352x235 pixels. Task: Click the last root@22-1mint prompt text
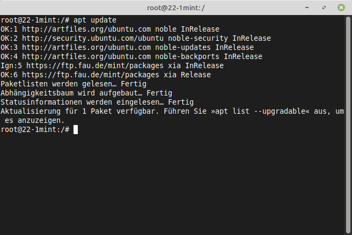(35, 130)
